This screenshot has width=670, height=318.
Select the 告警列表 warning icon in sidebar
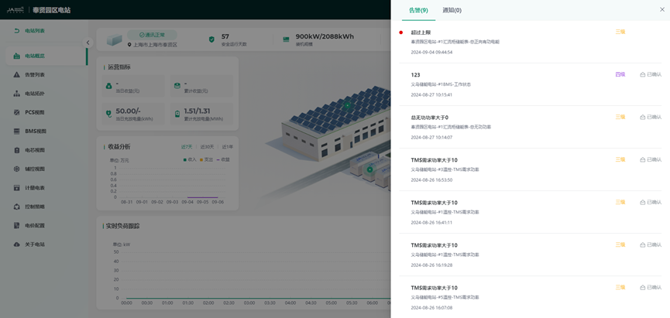pyautogui.click(x=17, y=75)
